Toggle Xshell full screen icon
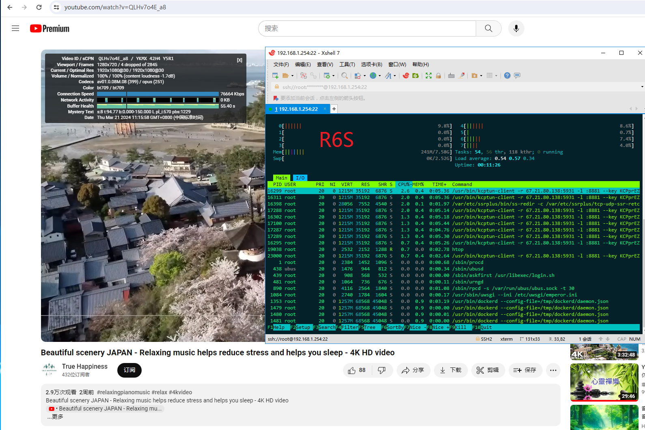 point(429,76)
